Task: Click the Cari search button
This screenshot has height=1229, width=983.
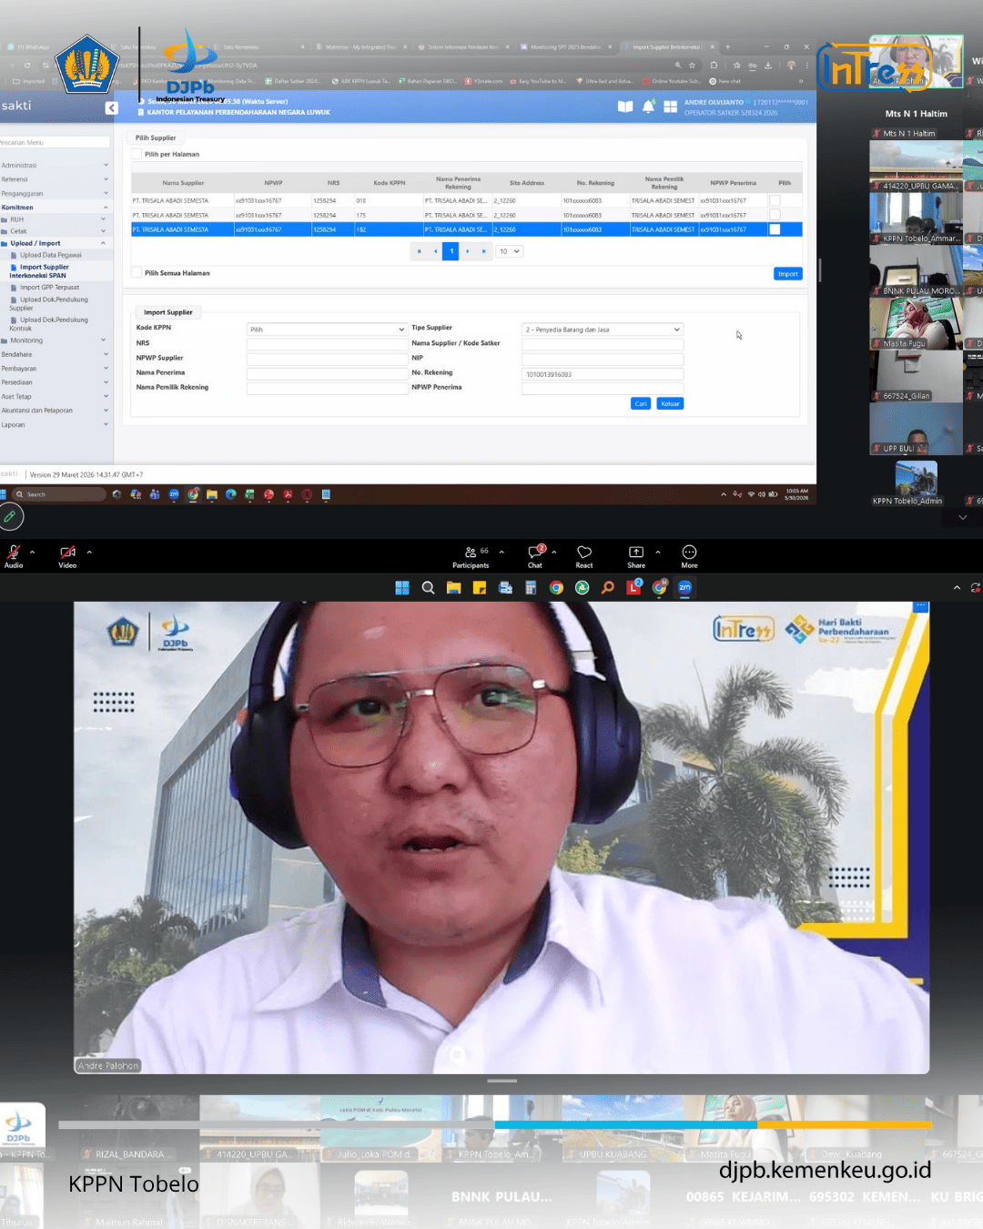Action: pos(641,403)
